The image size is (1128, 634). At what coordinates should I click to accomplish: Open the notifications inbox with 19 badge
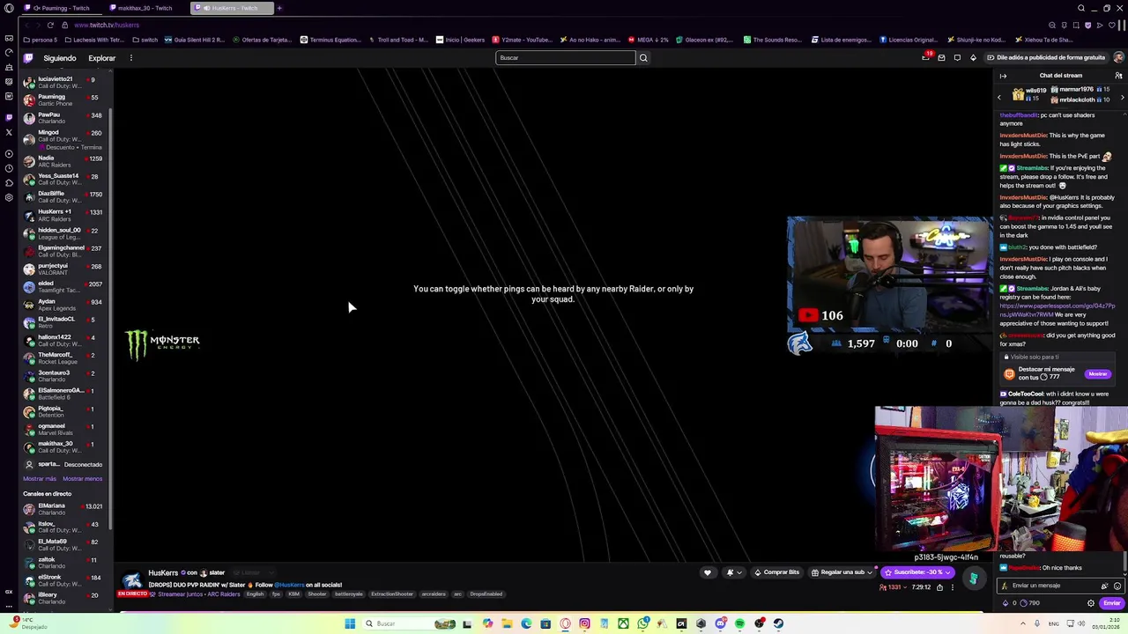[926, 57]
